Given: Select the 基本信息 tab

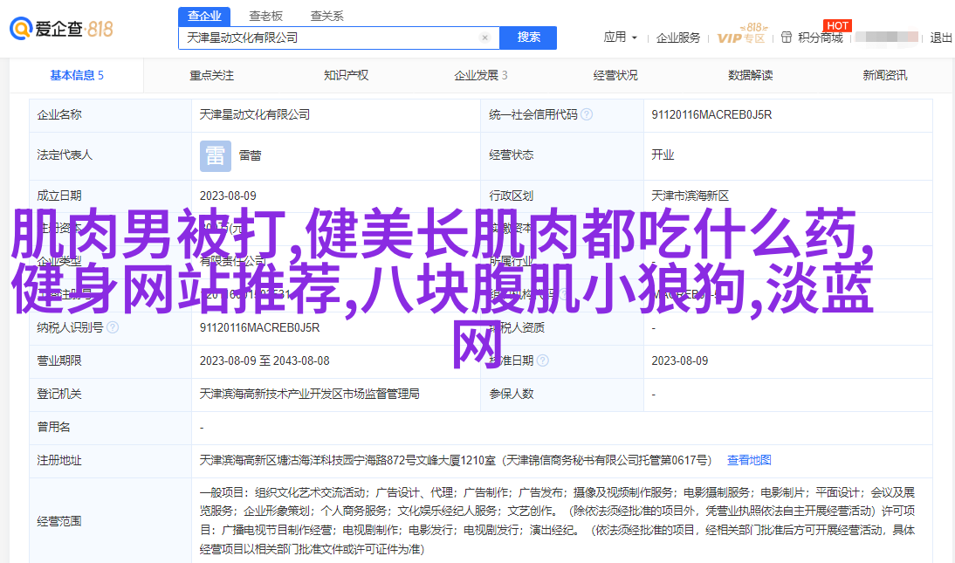Looking at the screenshot, I should (77, 75).
